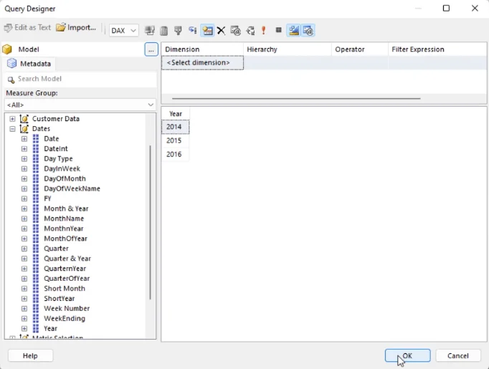Select the 2015 result cell
Image resolution: width=489 pixels, height=369 pixels.
click(175, 140)
